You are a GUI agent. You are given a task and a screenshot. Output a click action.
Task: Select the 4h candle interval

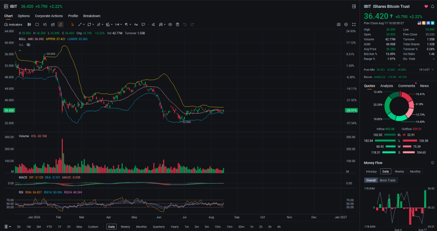pos(279,227)
